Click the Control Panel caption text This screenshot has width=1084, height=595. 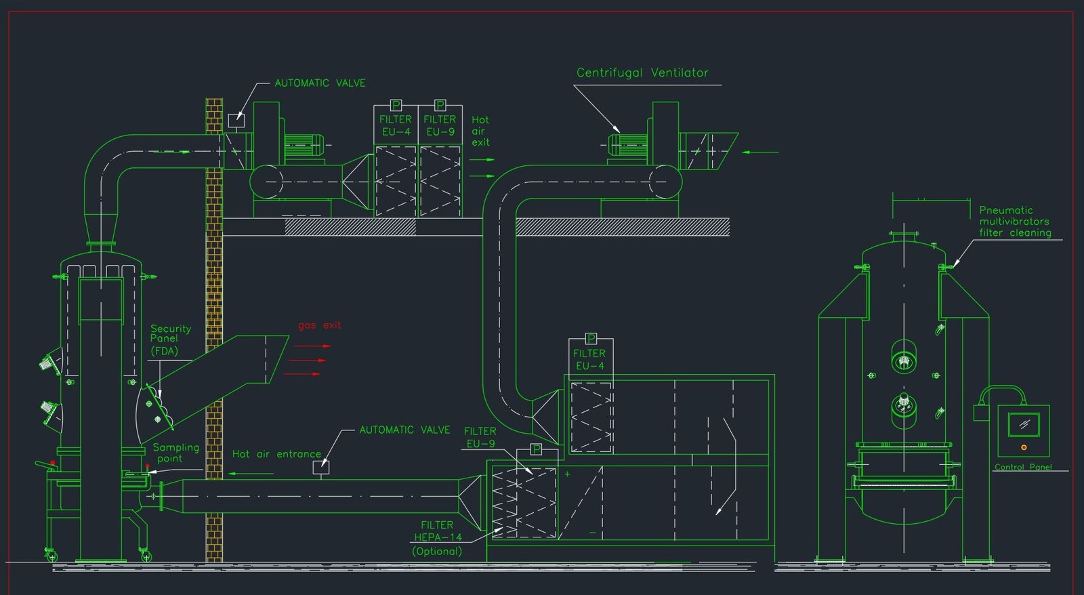click(1023, 467)
